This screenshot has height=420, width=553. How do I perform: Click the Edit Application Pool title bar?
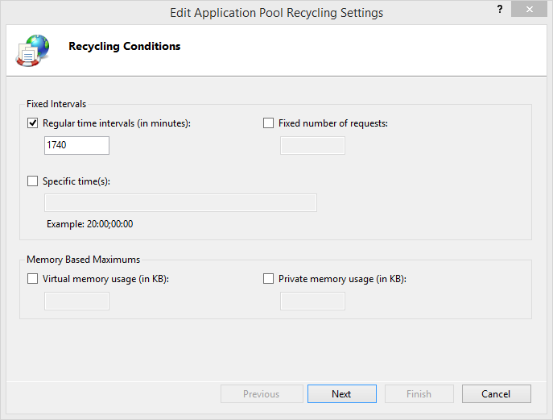[x=276, y=13]
